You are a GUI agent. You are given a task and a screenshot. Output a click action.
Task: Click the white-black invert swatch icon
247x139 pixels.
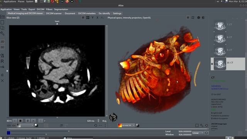tap(36, 125)
